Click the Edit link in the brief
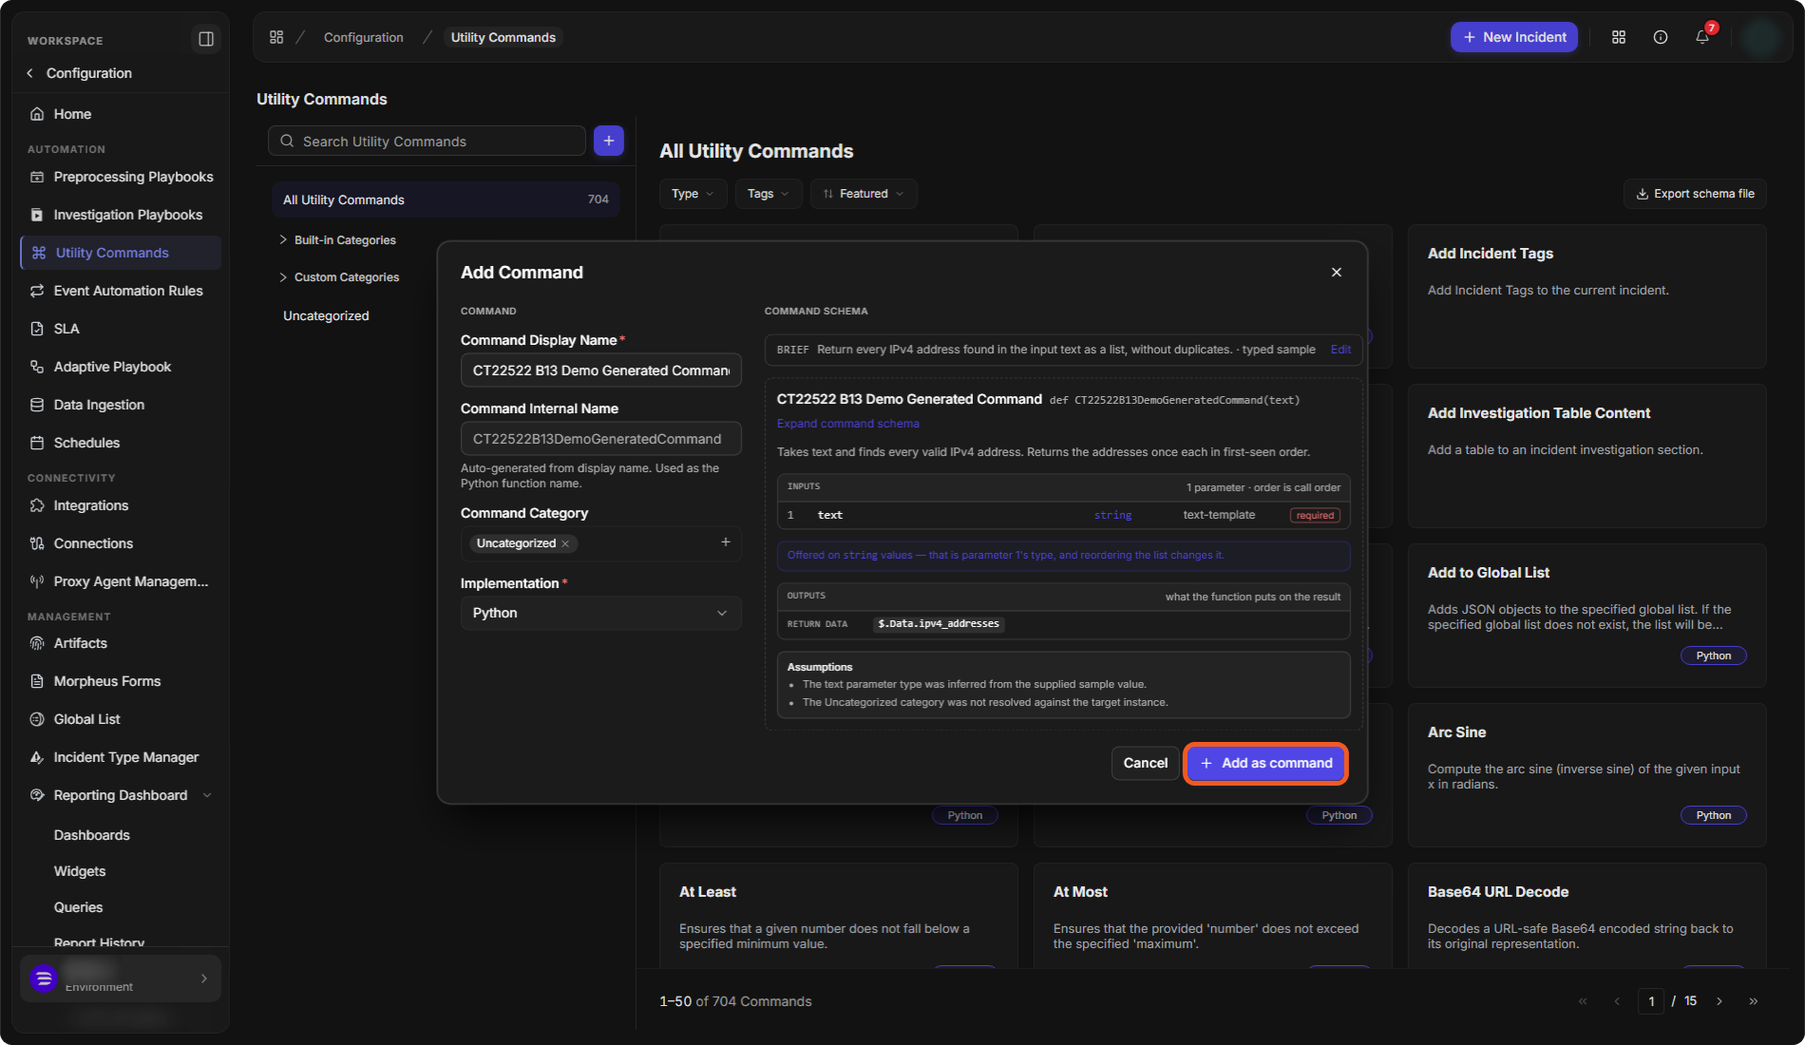1805x1045 pixels. click(x=1340, y=350)
